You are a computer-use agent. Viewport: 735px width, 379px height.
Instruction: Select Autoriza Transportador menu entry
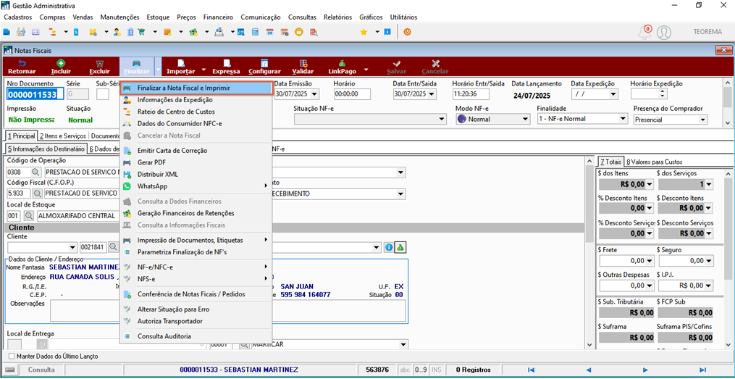(x=196, y=321)
